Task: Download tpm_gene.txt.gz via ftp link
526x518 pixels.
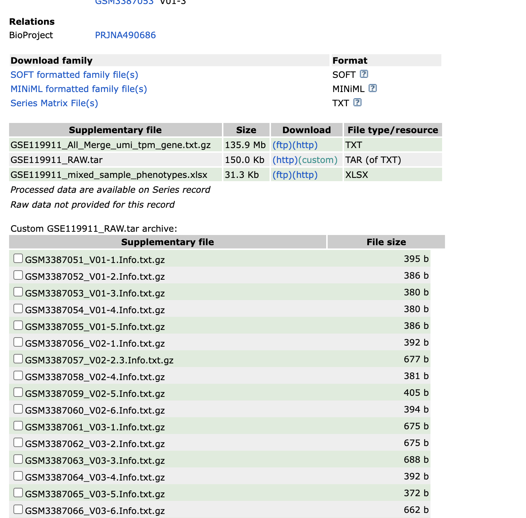Action: click(282, 145)
